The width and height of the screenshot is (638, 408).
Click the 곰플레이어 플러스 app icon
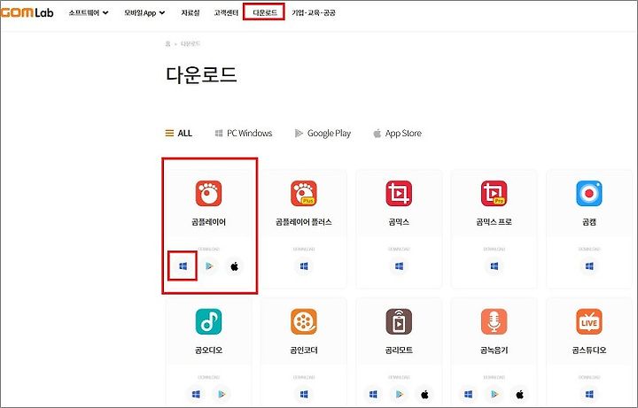click(304, 194)
